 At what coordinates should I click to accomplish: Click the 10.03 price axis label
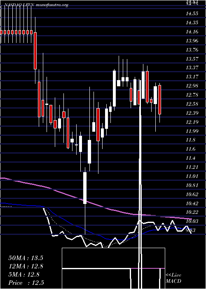(x=192, y=221)
